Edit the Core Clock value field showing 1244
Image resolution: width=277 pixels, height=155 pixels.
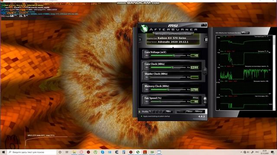coord(194,68)
